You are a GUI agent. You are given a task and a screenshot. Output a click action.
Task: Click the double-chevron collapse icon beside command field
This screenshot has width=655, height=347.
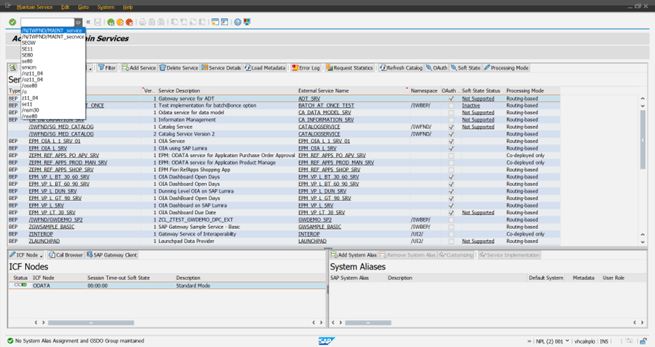click(88, 22)
